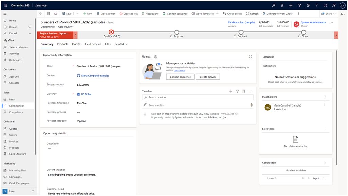Click the New command

point(88,14)
